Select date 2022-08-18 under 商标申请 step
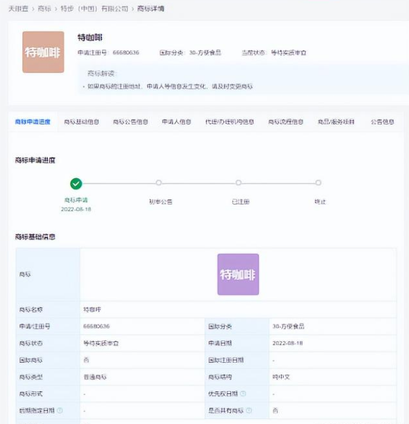 coord(76,209)
